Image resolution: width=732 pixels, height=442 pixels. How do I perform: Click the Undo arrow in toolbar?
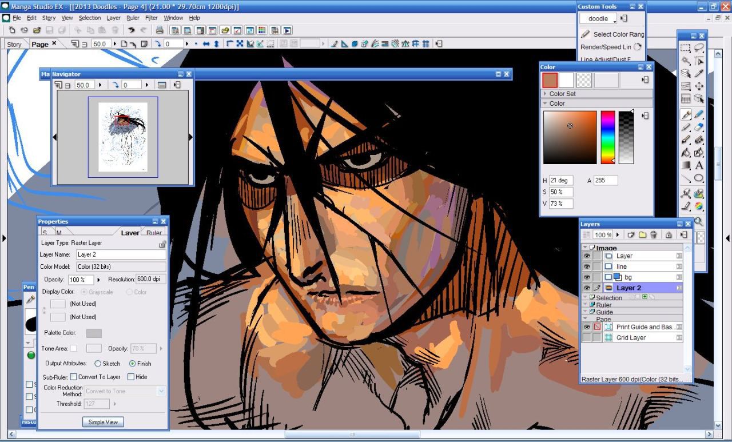tap(131, 30)
